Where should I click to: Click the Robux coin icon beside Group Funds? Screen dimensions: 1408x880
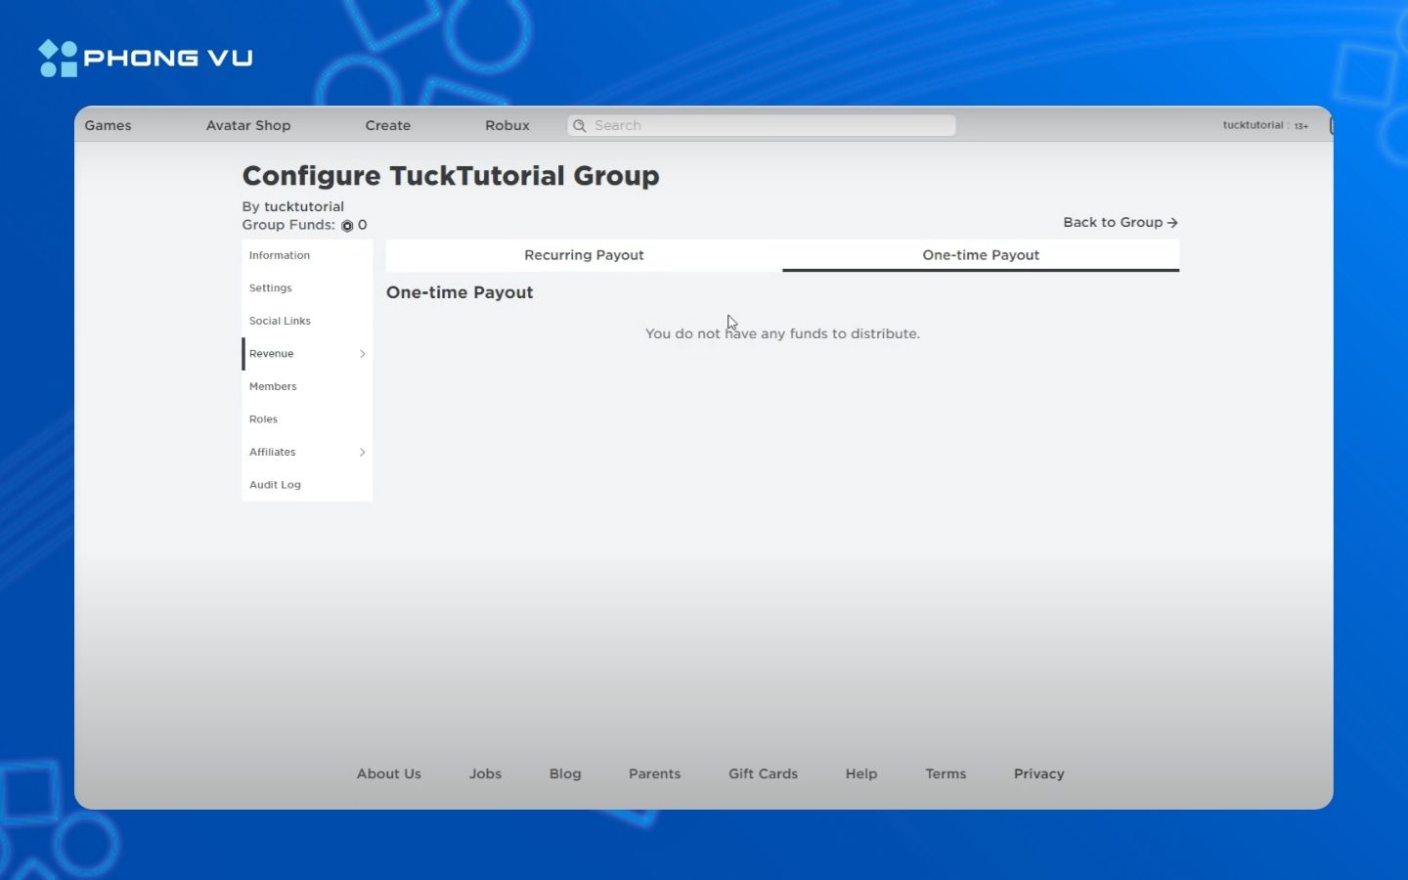[x=347, y=226]
